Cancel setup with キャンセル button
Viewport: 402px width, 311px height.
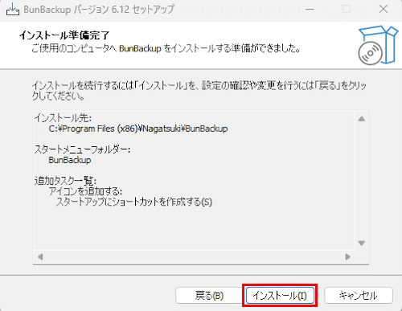(x=359, y=296)
